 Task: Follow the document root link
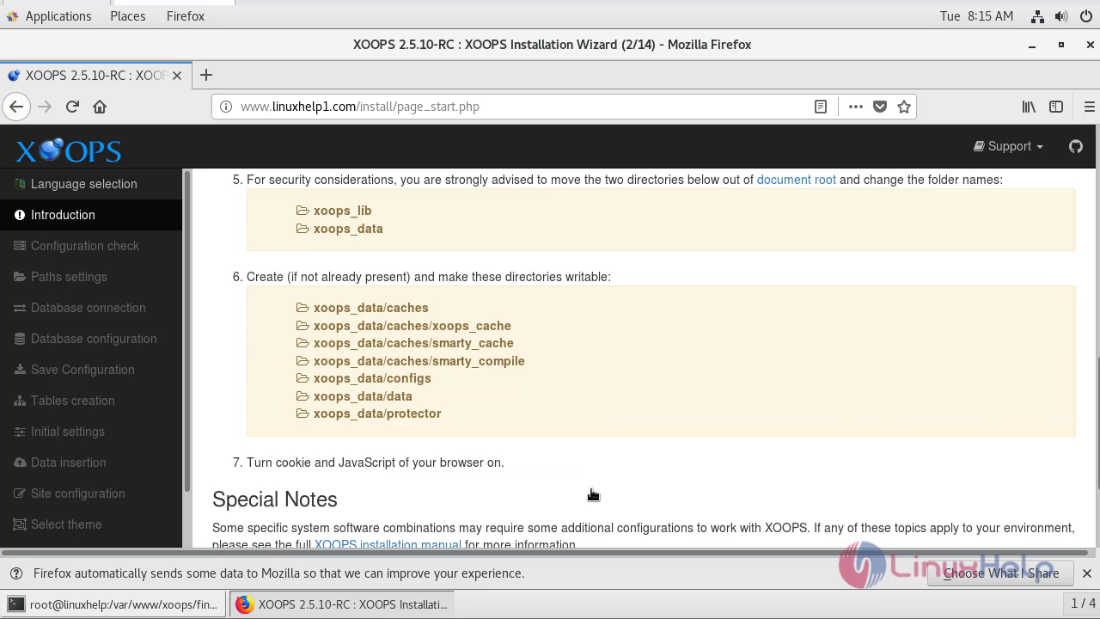pos(796,180)
